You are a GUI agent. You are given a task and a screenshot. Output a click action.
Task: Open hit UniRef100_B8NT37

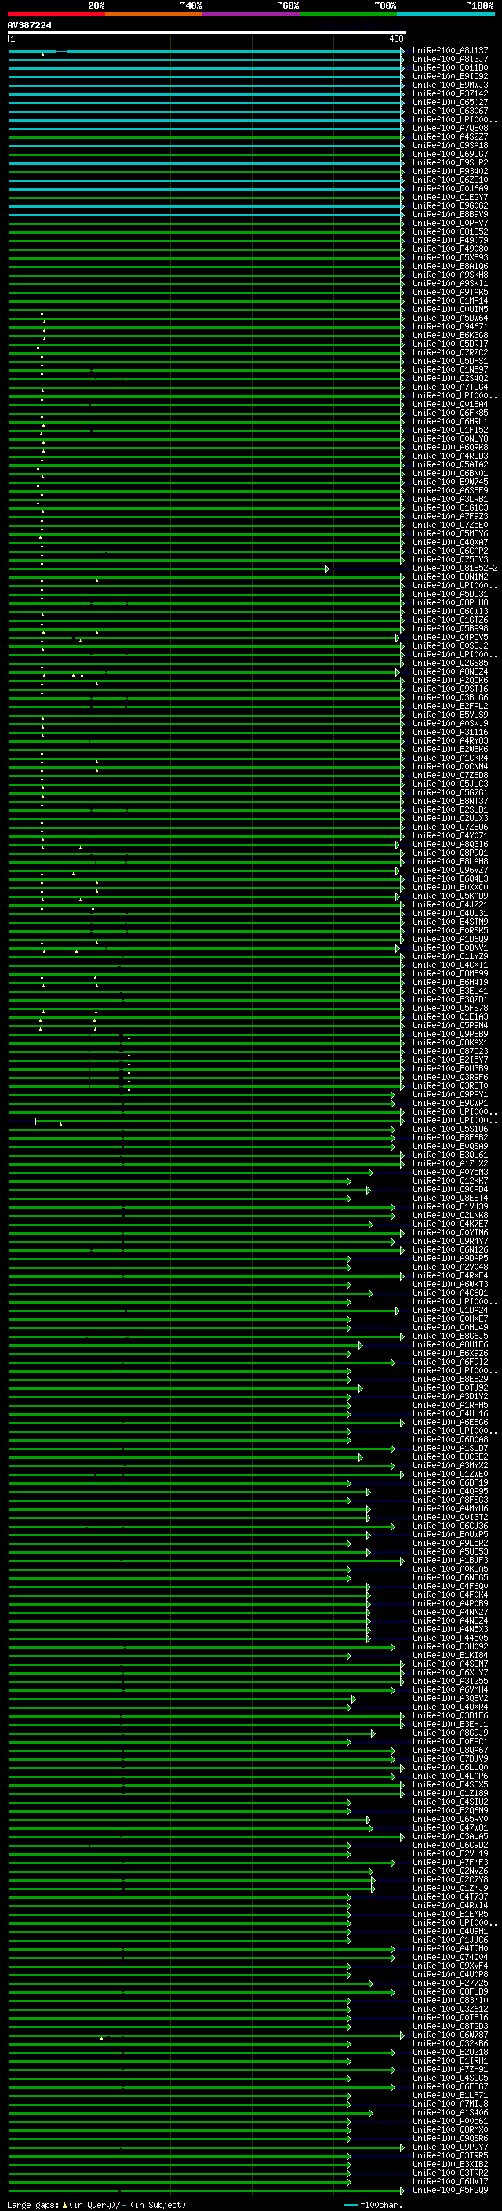tap(450, 801)
